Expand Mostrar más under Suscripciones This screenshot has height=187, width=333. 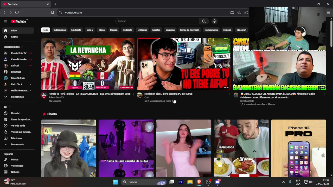click(x=17, y=97)
